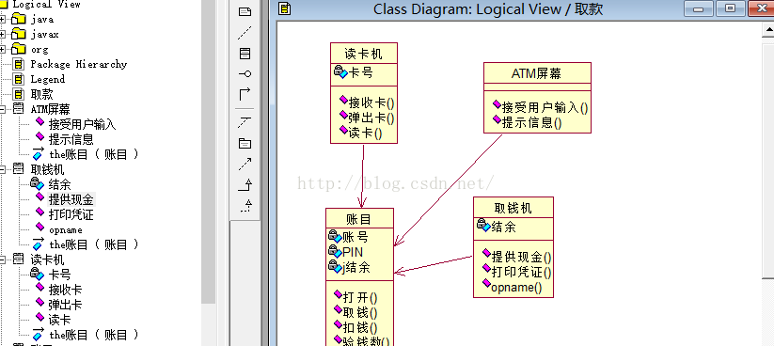The image size is (774, 346).
Task: Click 扣钱() operation in 账目 class
Action: 360,327
